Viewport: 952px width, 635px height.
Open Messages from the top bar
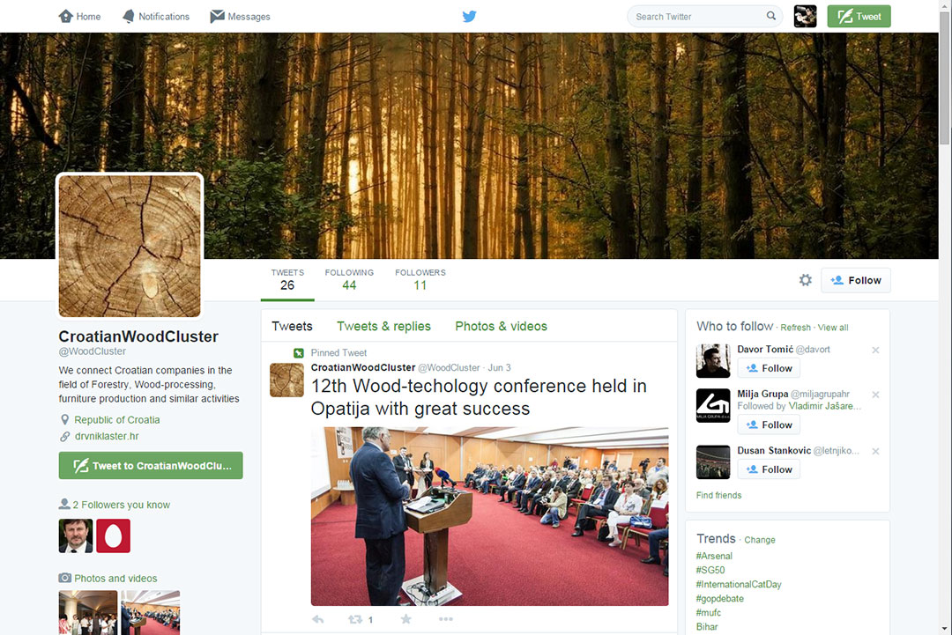tap(241, 17)
